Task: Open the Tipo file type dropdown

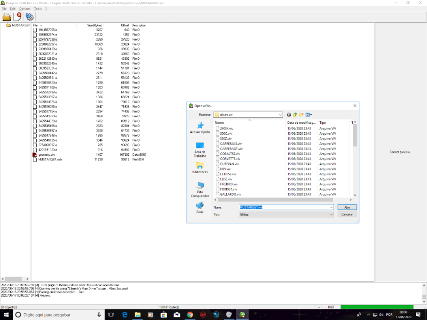Action: (332, 215)
